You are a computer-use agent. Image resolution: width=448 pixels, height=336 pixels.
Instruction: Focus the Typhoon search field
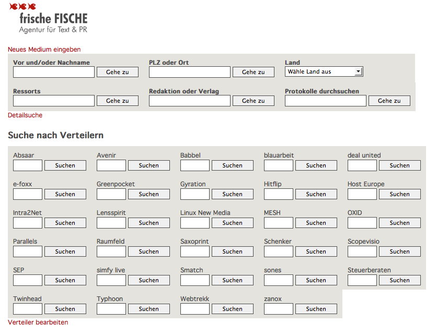[x=111, y=309]
